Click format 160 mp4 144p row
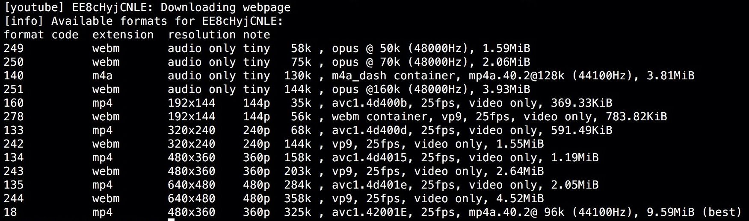 [308, 103]
